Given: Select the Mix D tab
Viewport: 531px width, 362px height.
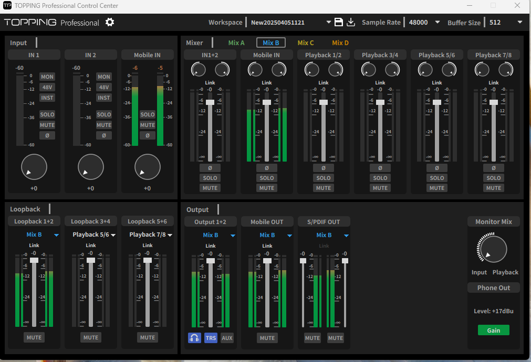Looking at the screenshot, I should (x=340, y=43).
